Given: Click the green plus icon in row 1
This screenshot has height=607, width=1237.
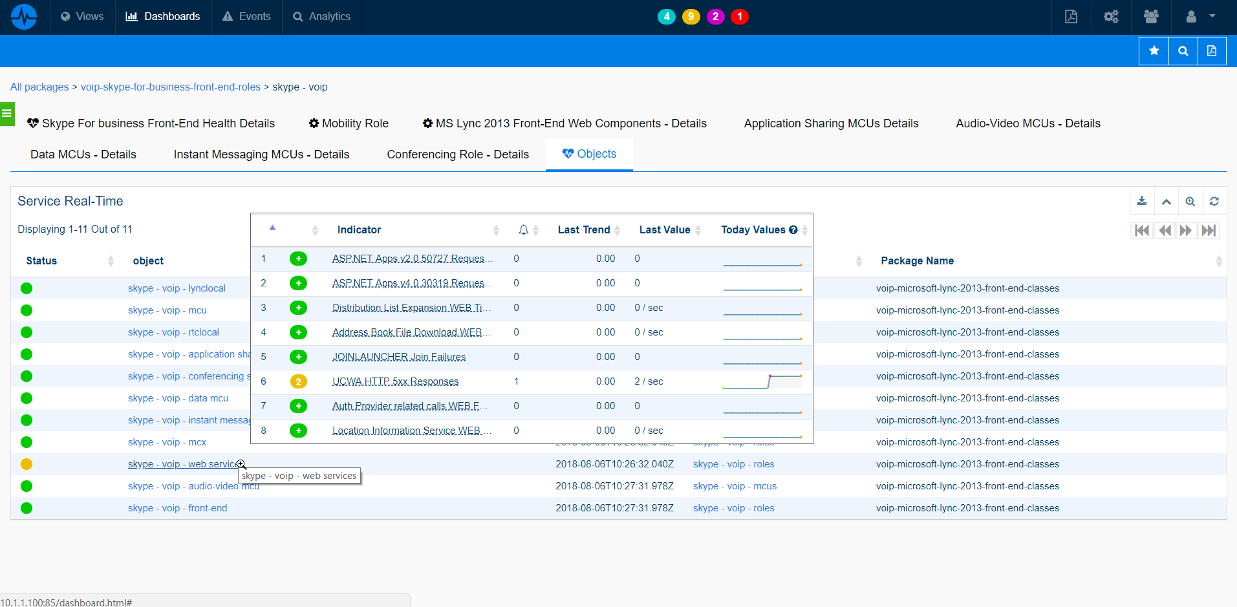Looking at the screenshot, I should 298,259.
